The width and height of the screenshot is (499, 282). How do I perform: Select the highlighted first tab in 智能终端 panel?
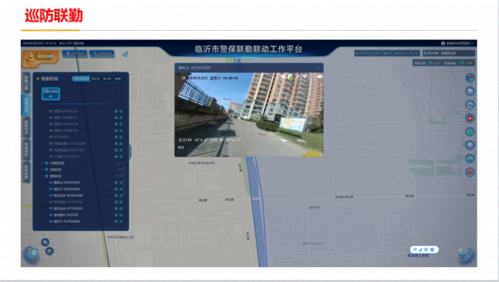(81, 79)
